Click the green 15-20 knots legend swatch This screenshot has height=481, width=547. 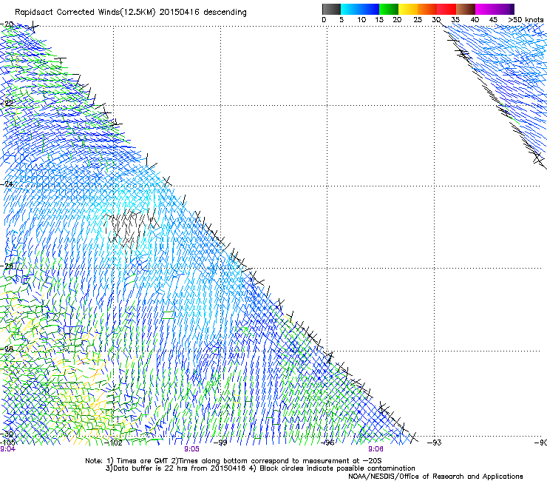tap(389, 9)
